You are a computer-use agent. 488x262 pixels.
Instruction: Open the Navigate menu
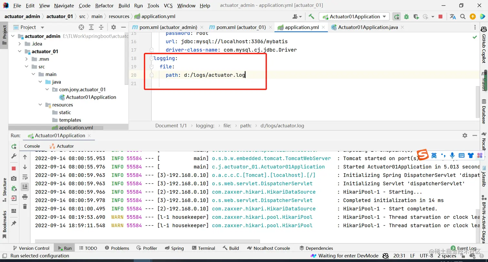coord(64,5)
